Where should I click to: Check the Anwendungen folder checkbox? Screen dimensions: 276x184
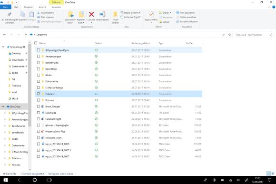(39, 56)
